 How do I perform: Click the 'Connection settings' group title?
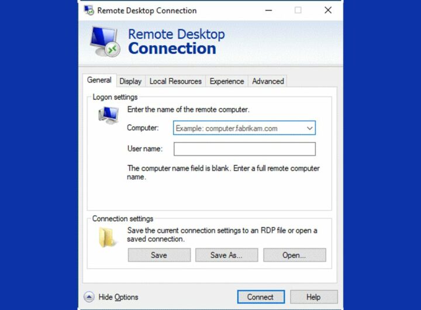pos(123,219)
